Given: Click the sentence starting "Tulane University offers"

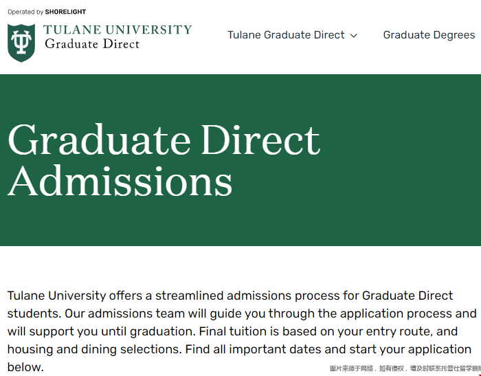Looking at the screenshot, I should pyautogui.click(x=230, y=305).
